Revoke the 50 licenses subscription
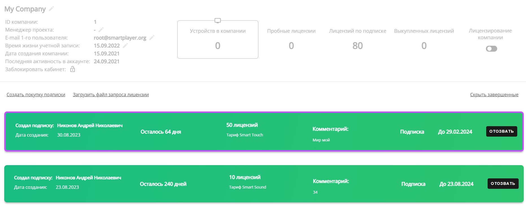The image size is (526, 210). [501, 131]
